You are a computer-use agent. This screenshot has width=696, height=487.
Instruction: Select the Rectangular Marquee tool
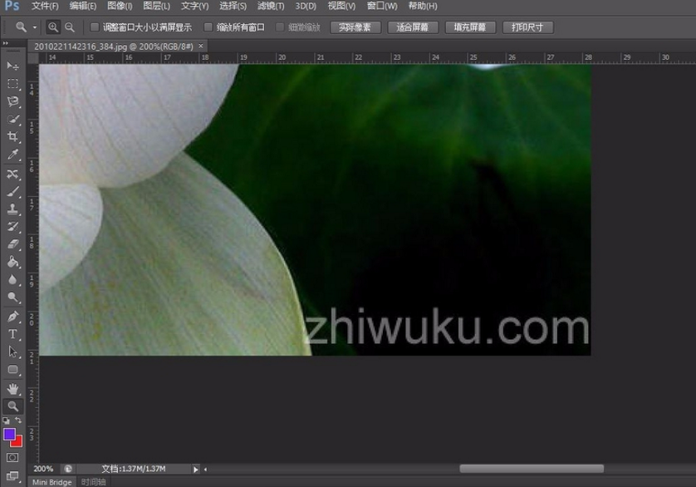coord(12,84)
